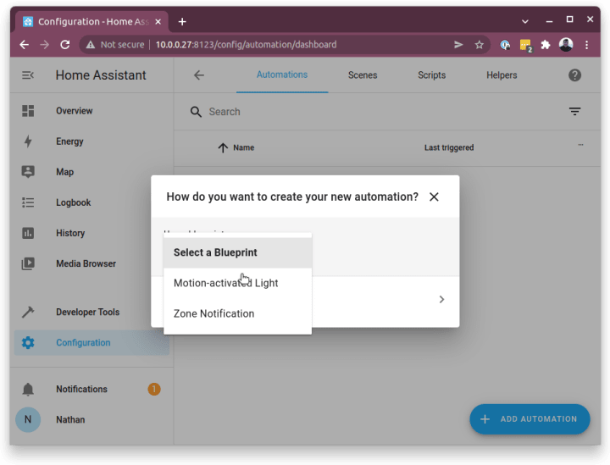Open Overview in the sidebar
The width and height of the screenshot is (610, 465).
click(x=91, y=111)
